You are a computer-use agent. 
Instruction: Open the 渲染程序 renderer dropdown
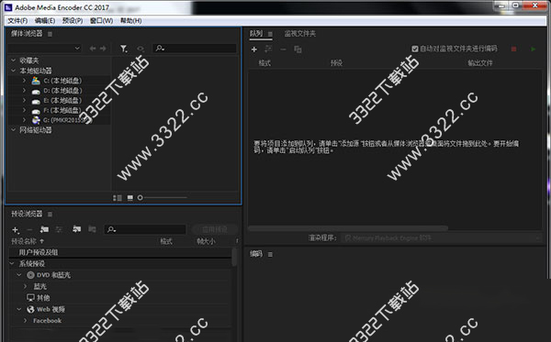pyautogui.click(x=442, y=238)
